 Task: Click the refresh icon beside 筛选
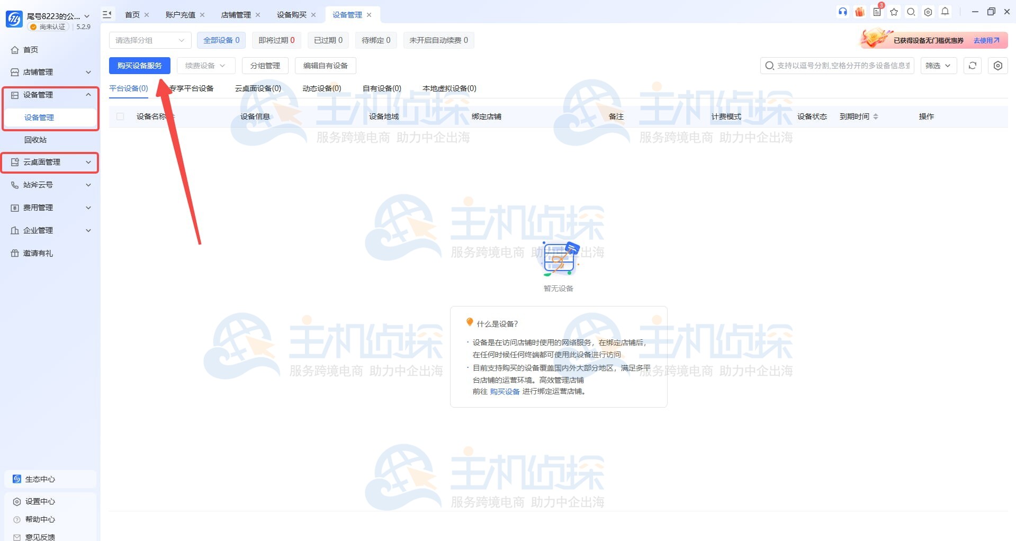(972, 66)
